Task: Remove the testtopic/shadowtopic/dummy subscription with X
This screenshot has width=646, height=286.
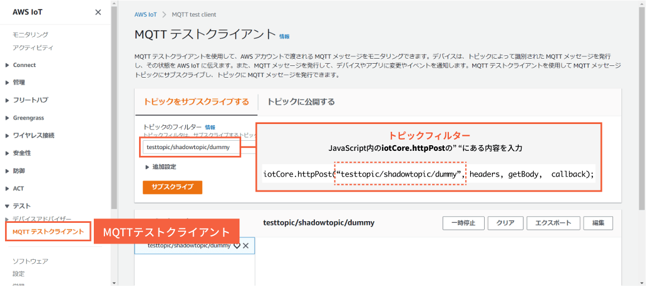Action: coord(246,246)
